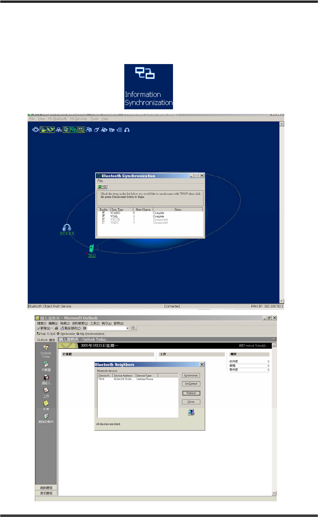Click the Close button in Bluetooth Neighbors
Screen dimensions: 318x517
[x=191, y=402]
